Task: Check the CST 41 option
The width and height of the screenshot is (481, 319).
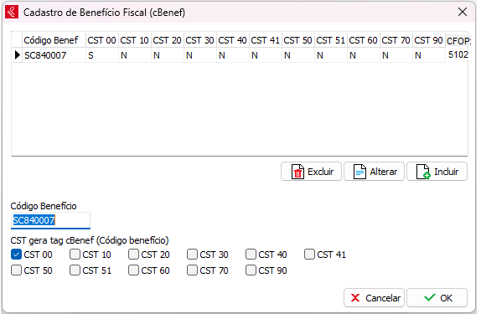Action: coord(309,255)
